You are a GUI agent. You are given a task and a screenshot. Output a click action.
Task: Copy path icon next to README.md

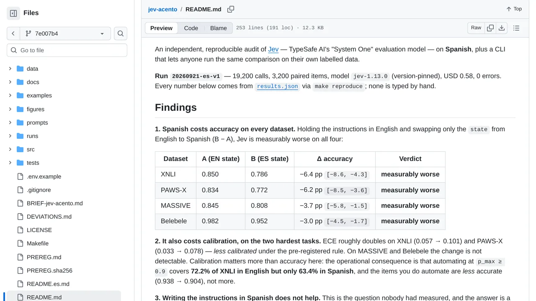[x=231, y=9]
